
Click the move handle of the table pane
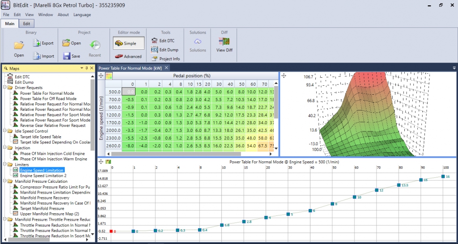coord(101,76)
